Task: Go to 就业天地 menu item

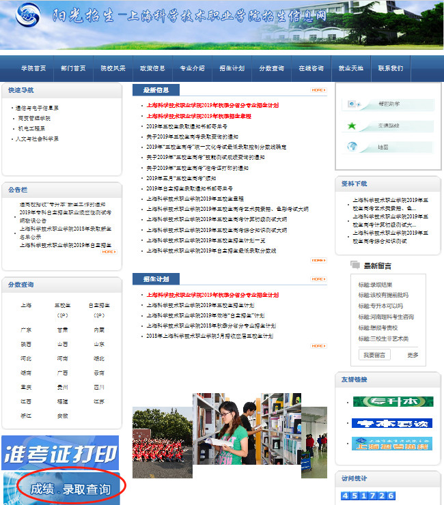Action: click(x=351, y=68)
